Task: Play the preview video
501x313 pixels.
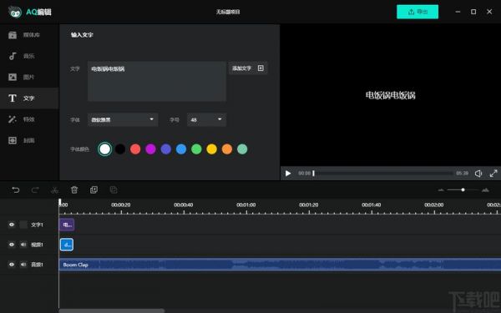Action: coord(288,173)
